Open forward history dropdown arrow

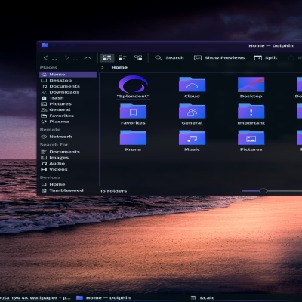click(75, 59)
